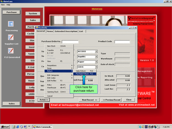Click the Action button
This screenshot has width=172, height=129.
coord(43,100)
